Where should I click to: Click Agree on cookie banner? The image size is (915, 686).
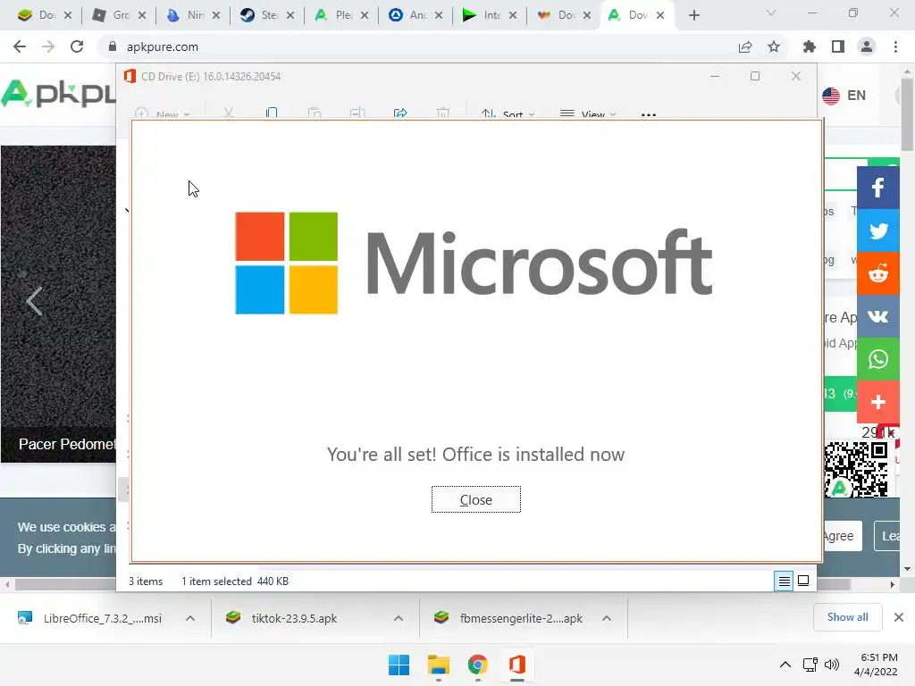click(x=842, y=536)
